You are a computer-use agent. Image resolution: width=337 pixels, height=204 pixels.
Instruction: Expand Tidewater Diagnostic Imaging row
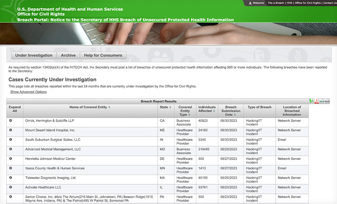[11, 178]
